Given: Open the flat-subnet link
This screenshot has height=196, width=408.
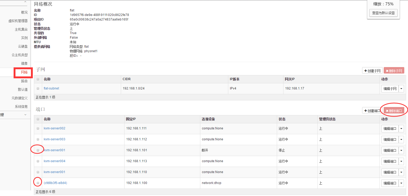Looking at the screenshot, I should coord(51,88).
